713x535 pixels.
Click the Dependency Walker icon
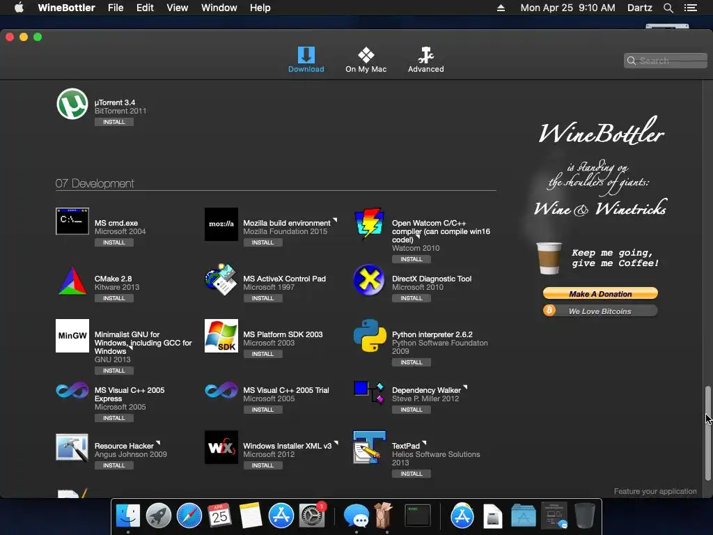pyautogui.click(x=369, y=393)
